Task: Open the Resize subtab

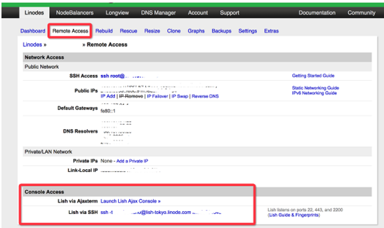Action: click(152, 31)
